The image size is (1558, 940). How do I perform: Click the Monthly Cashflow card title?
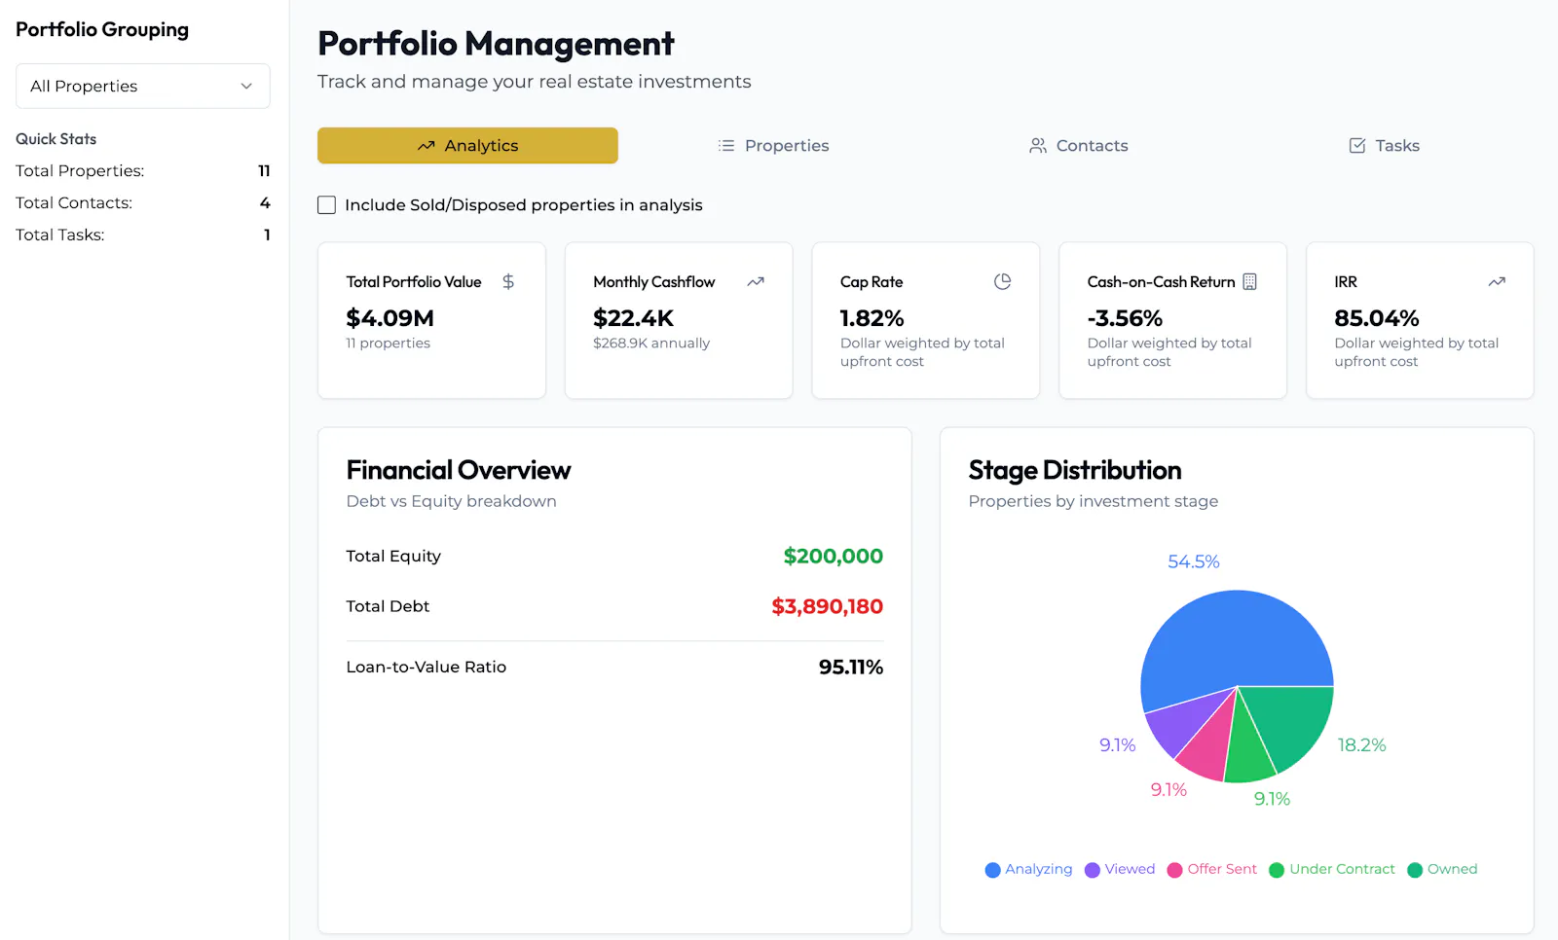(653, 282)
